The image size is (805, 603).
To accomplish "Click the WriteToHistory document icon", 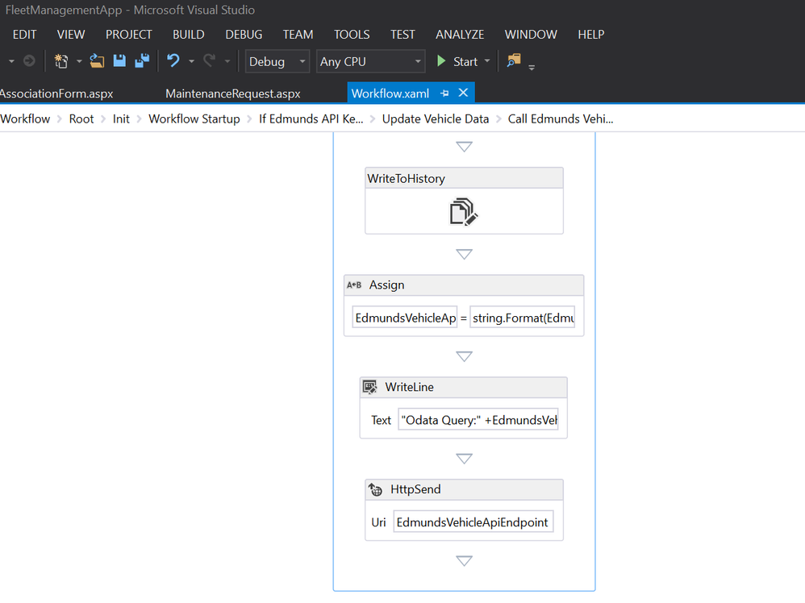I will coord(464,211).
